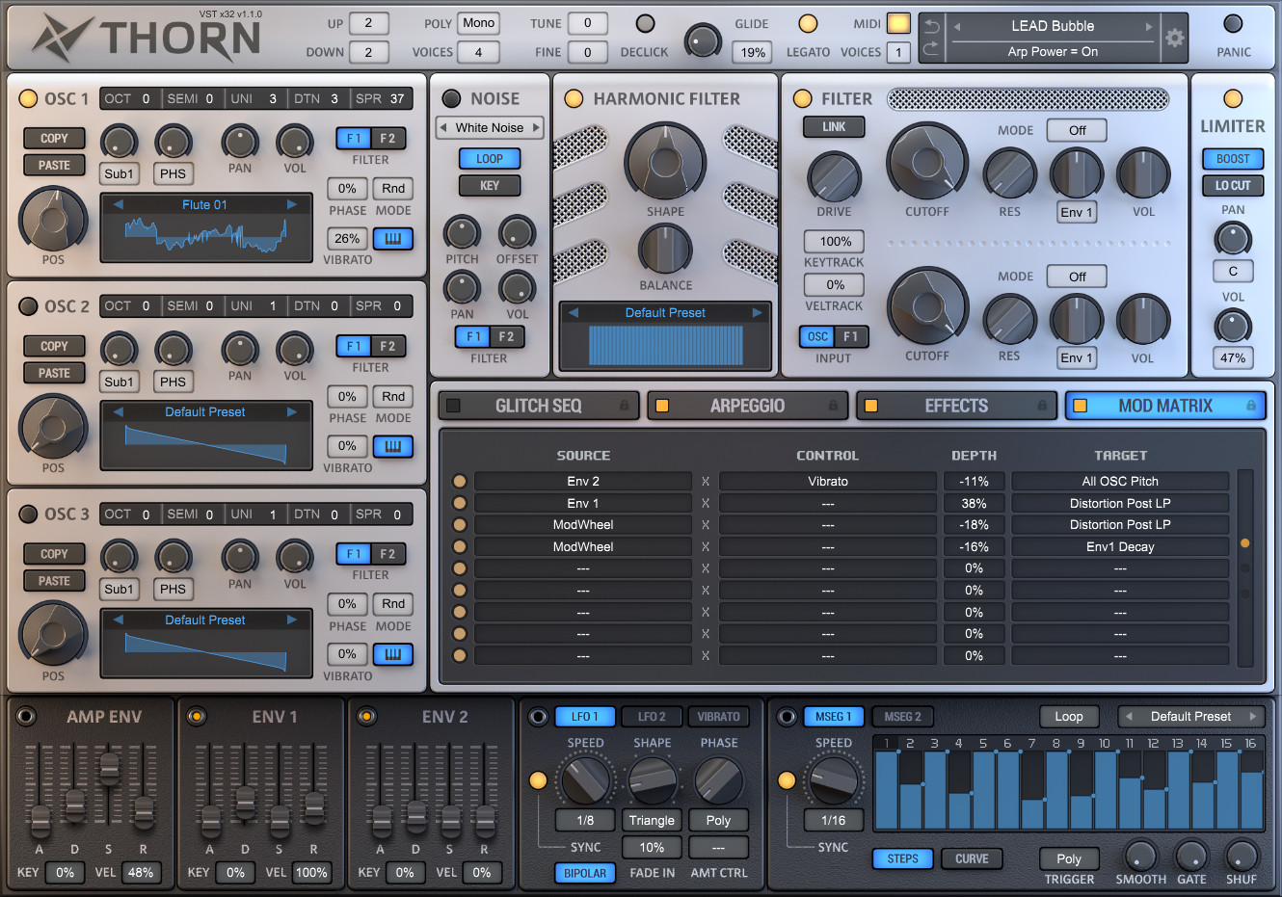Hit the PANIC button indicator
This screenshot has width=1282, height=897.
click(1233, 24)
